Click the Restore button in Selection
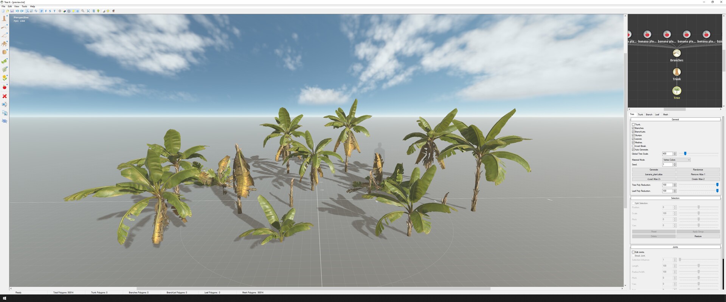This screenshot has width=726, height=302. pos(698,236)
